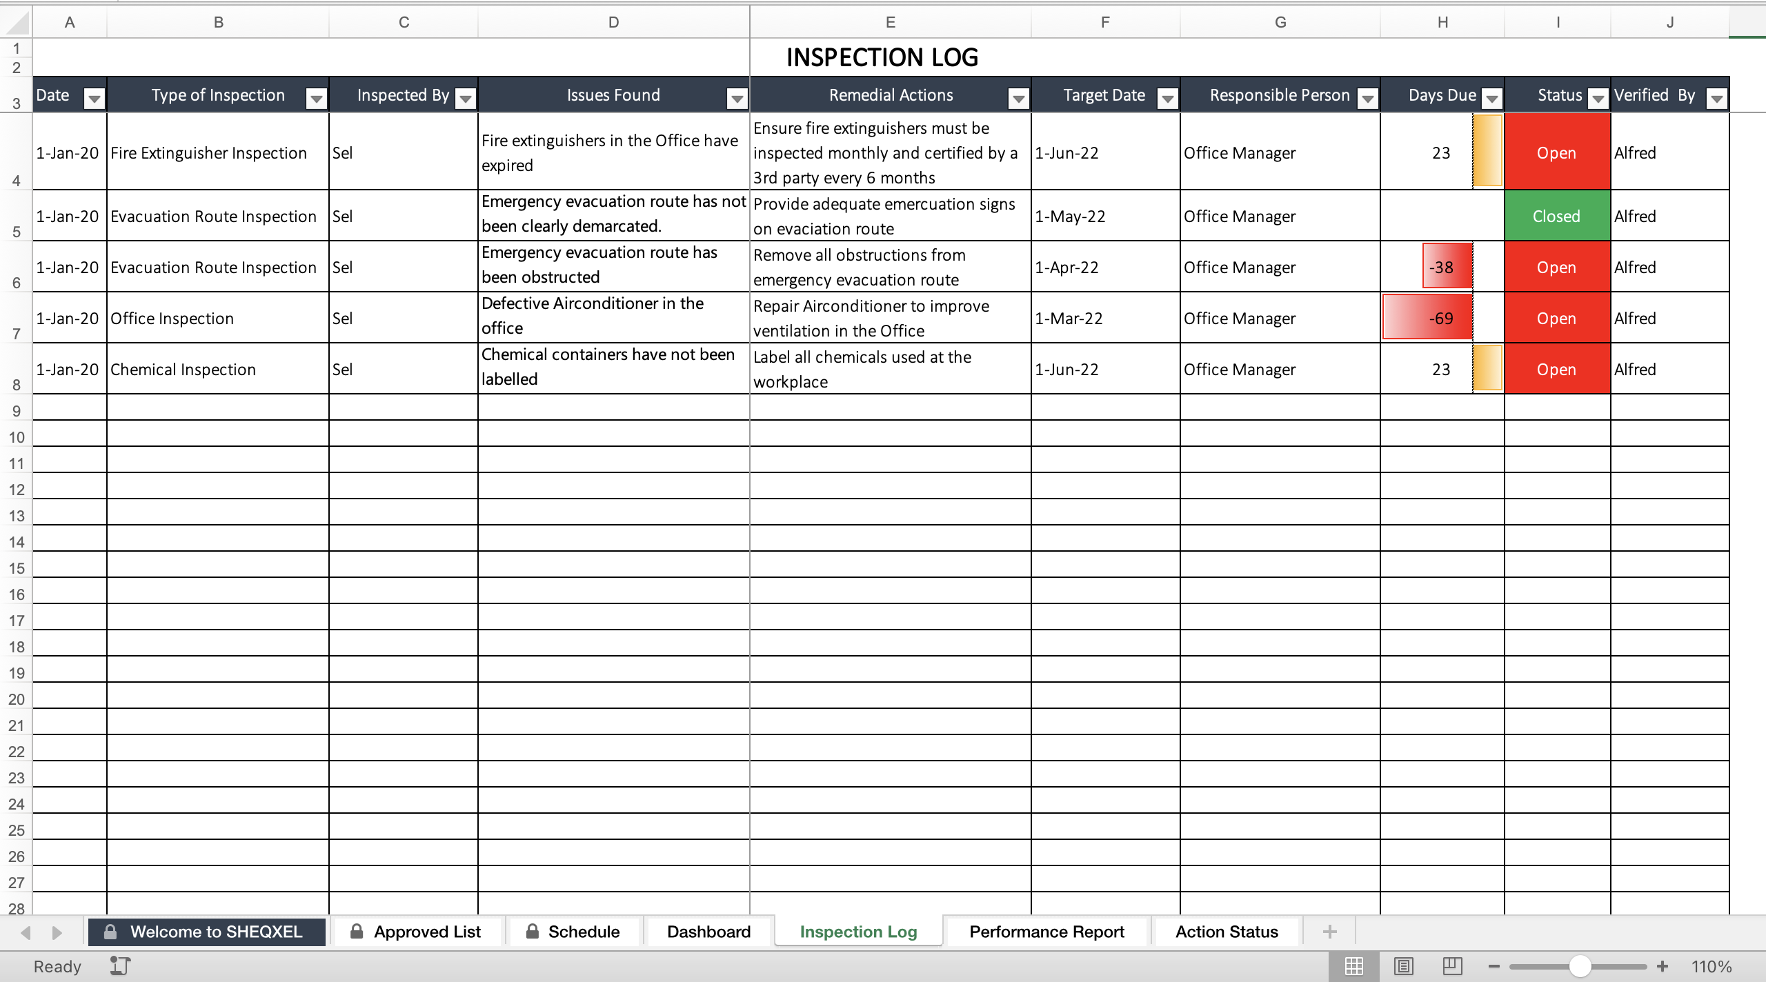1766x982 pixels.
Task: Open the Date column filter dropdown
Action: (94, 99)
